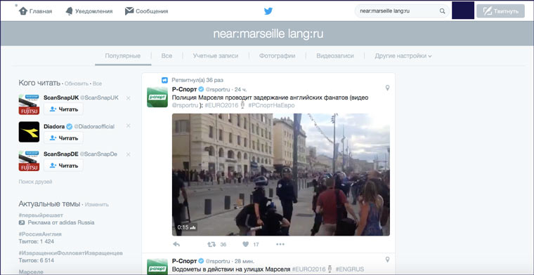Open more options on first tweet
This screenshot has width=534, height=275.
280,244
